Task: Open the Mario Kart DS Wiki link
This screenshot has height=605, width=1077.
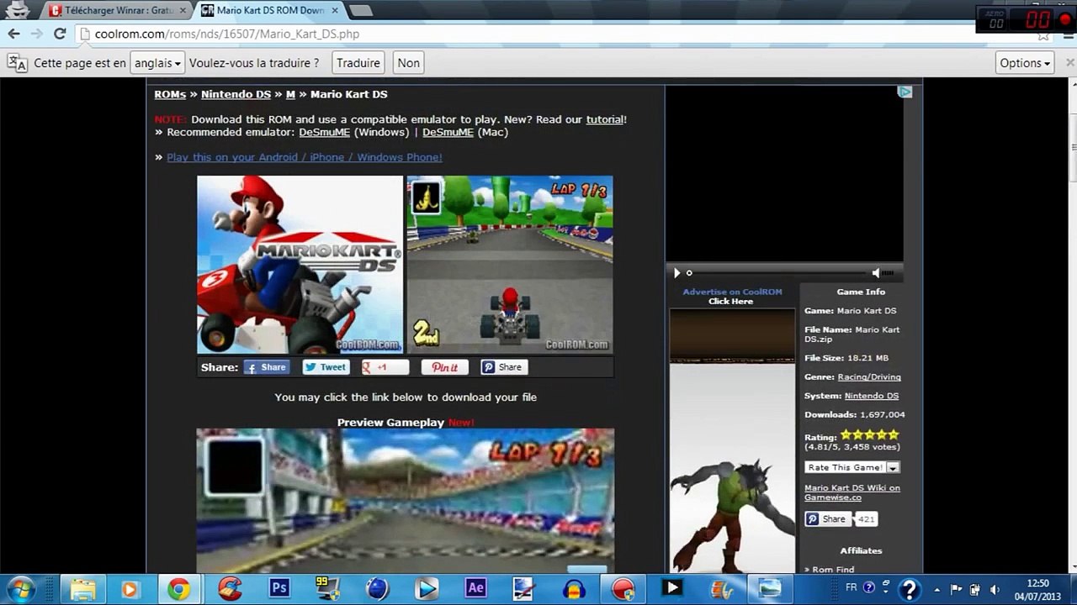Action: point(852,492)
